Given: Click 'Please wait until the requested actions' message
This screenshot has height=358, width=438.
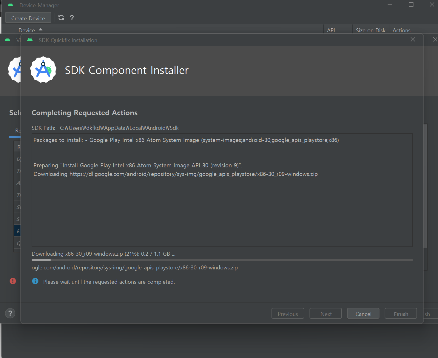Looking at the screenshot, I should coord(109,282).
